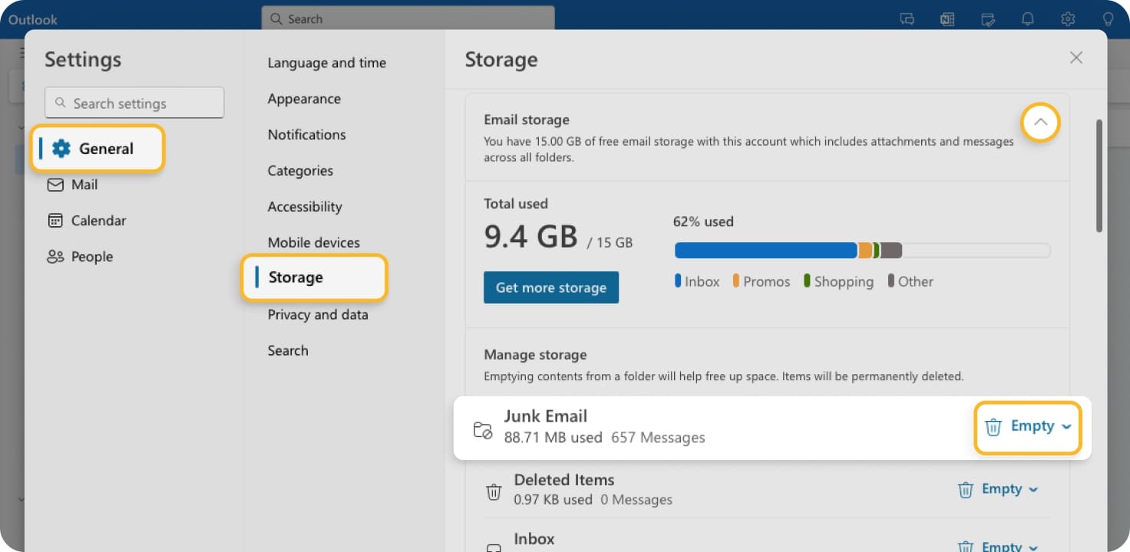Click the Storage panel scrollbar
Image resolution: width=1130 pixels, height=552 pixels.
1100,175
